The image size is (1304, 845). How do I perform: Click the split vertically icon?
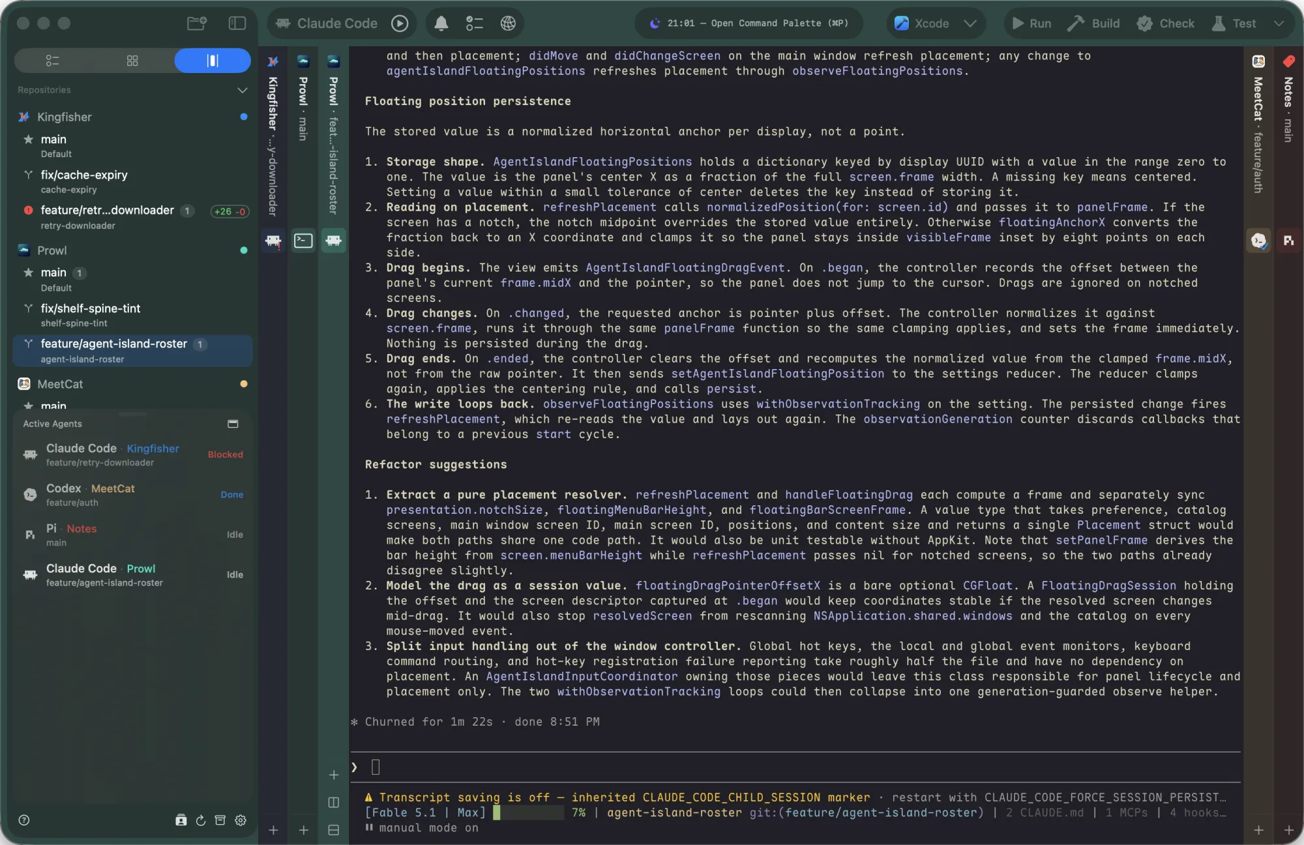[x=334, y=803]
